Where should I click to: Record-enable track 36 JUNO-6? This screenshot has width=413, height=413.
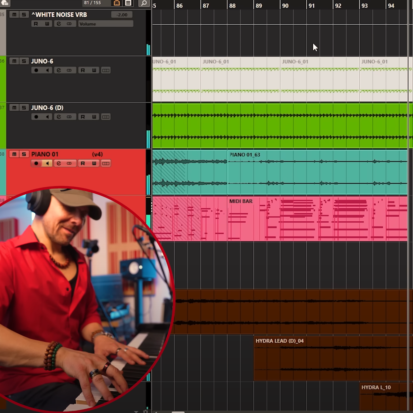pyautogui.click(x=36, y=70)
